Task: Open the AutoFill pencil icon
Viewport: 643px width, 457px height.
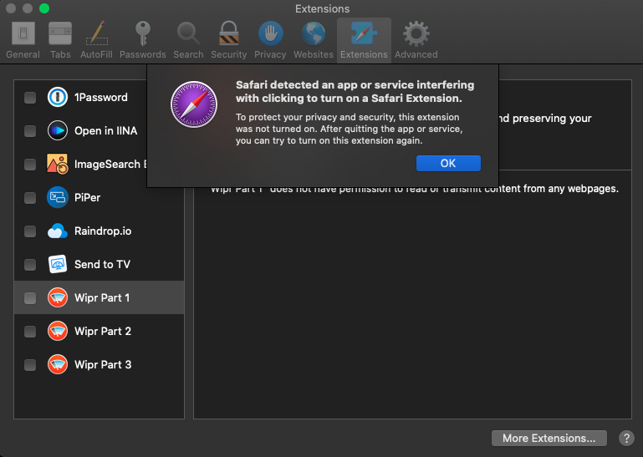Action: tap(97, 33)
